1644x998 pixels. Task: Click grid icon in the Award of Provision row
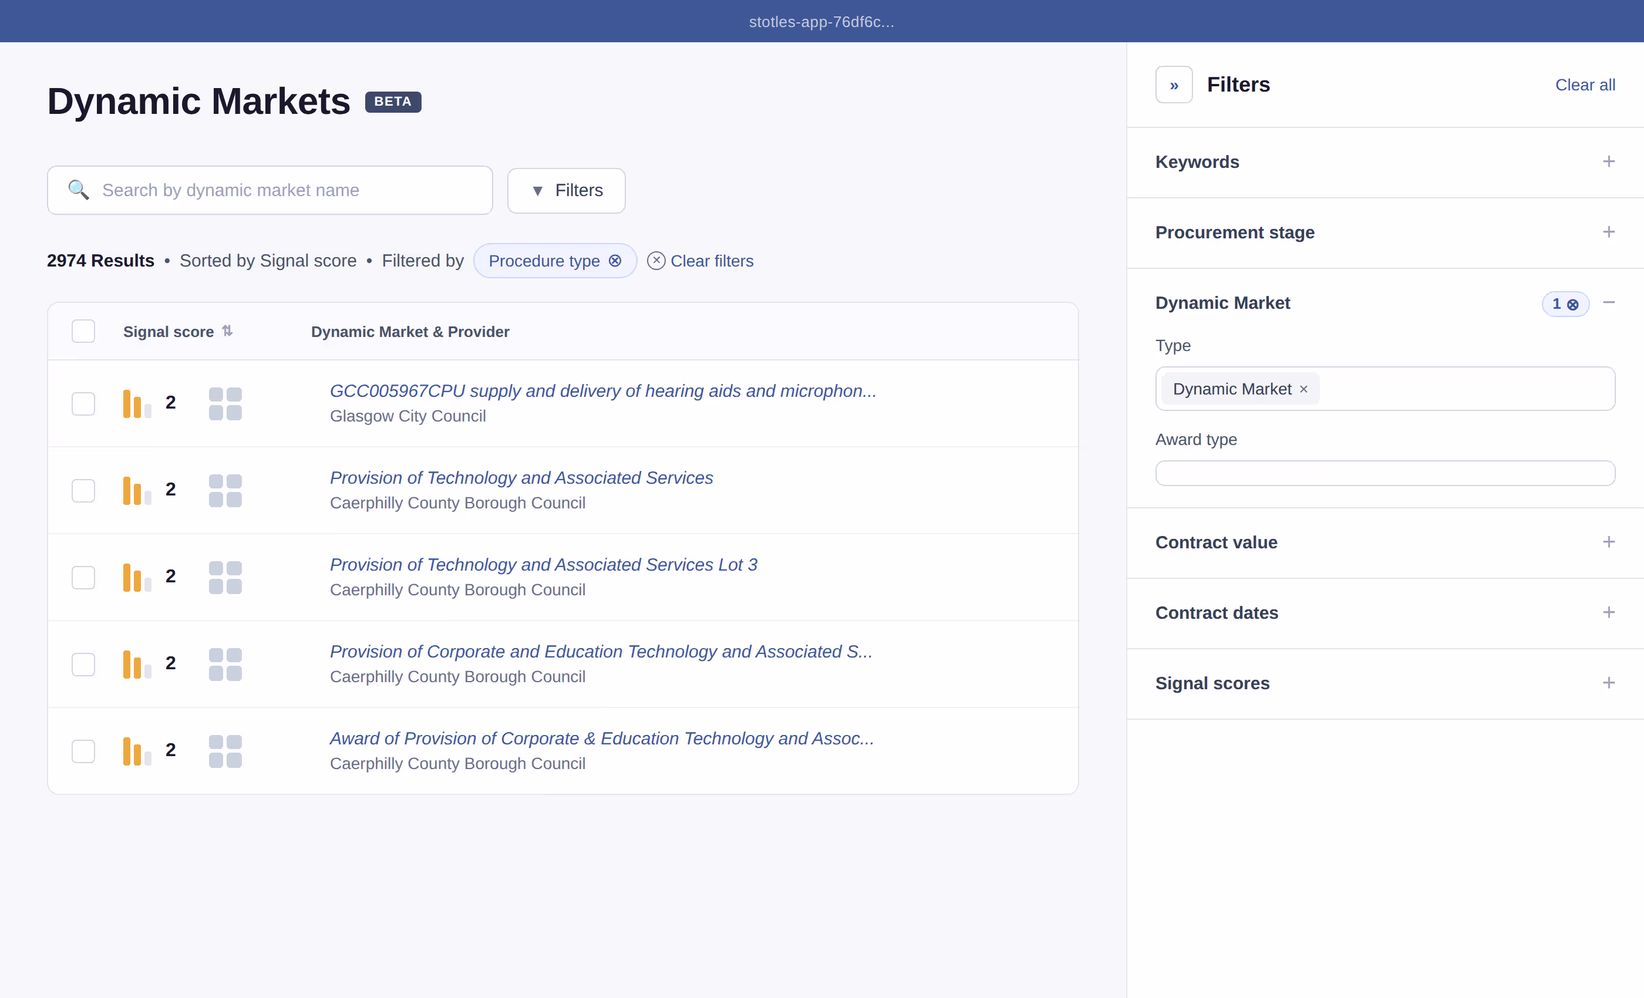pos(225,751)
